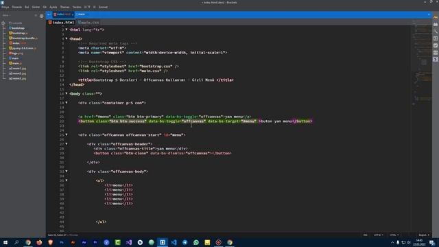The width and height of the screenshot is (439, 247).
Task: Collapse the offcanvas div fold arrow on line 25
Action: click(x=67, y=134)
